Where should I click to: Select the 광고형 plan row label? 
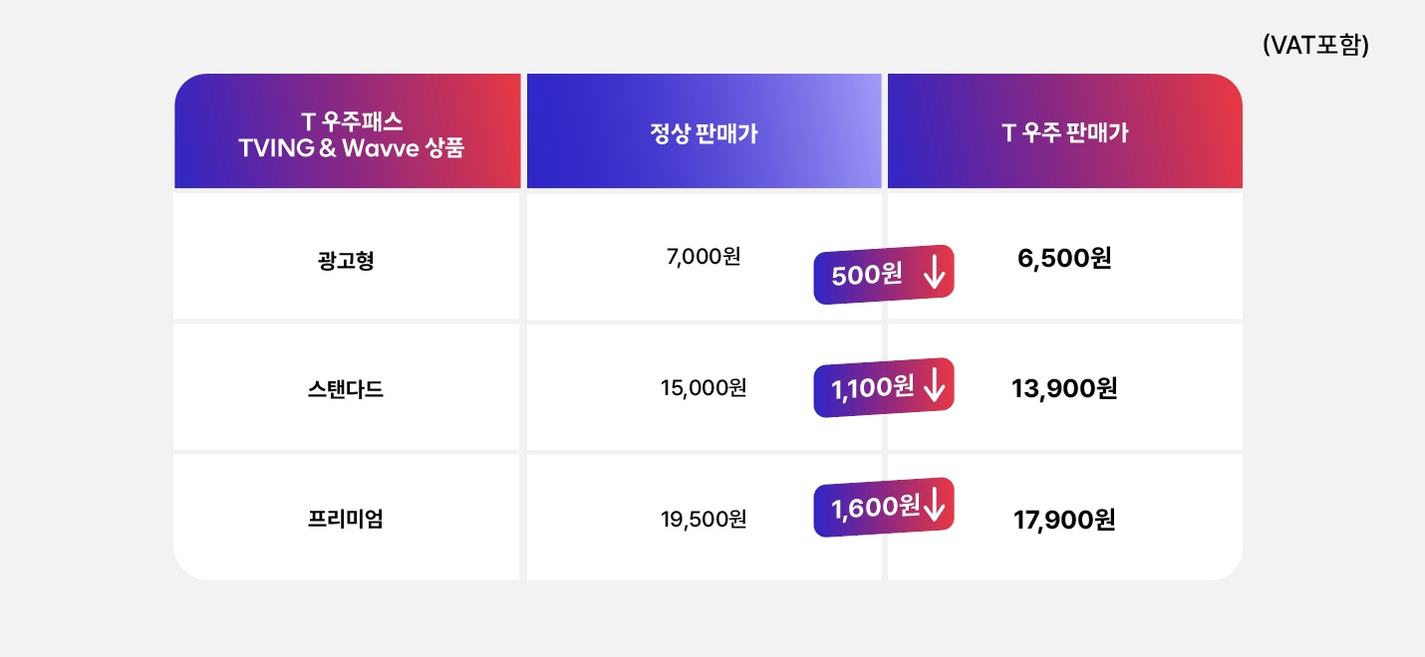346,261
